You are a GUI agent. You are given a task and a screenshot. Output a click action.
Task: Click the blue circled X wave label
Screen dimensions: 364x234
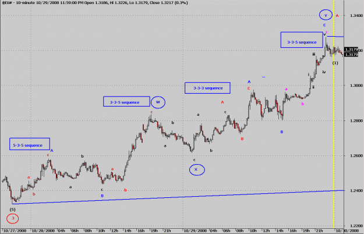(x=197, y=170)
